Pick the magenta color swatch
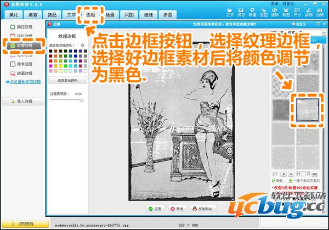This screenshot has height=230, width=329. (50, 66)
